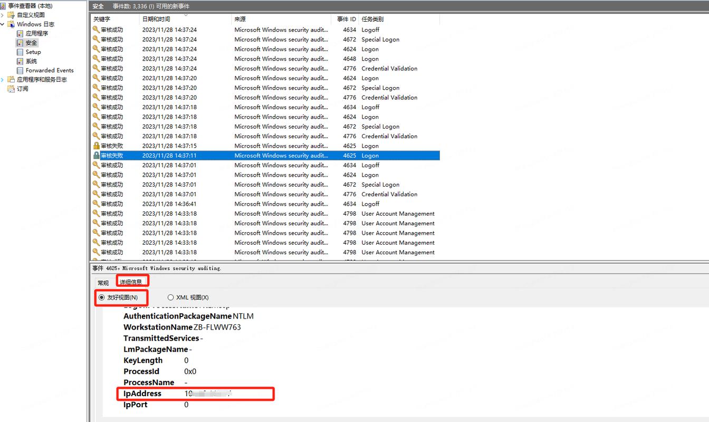Click the 自定义视图 folder icon
The width and height of the screenshot is (709, 422).
11,15
